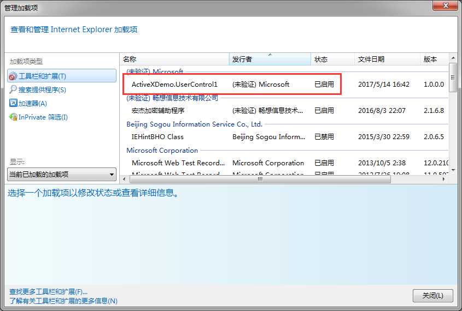Viewport: 462px width, 311px height.
Task: Select the 宏杰加密辅助程序 add-on row
Action: click(x=284, y=111)
